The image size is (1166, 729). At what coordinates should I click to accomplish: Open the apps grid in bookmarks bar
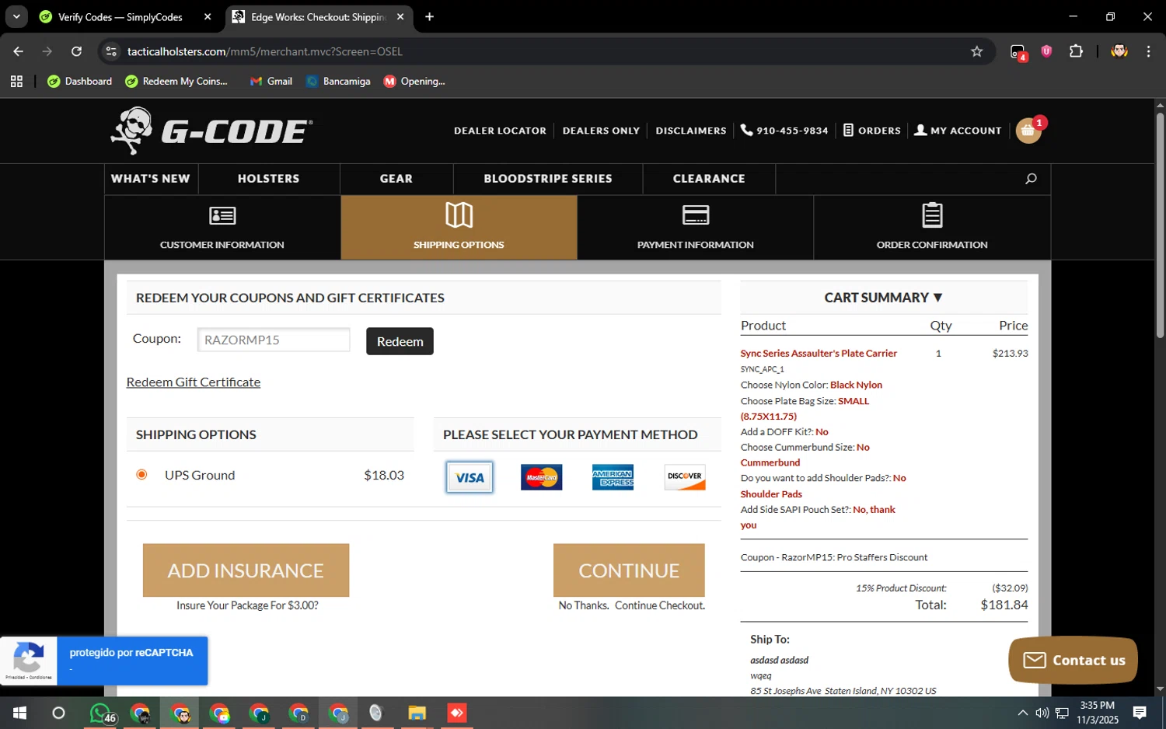tap(16, 81)
